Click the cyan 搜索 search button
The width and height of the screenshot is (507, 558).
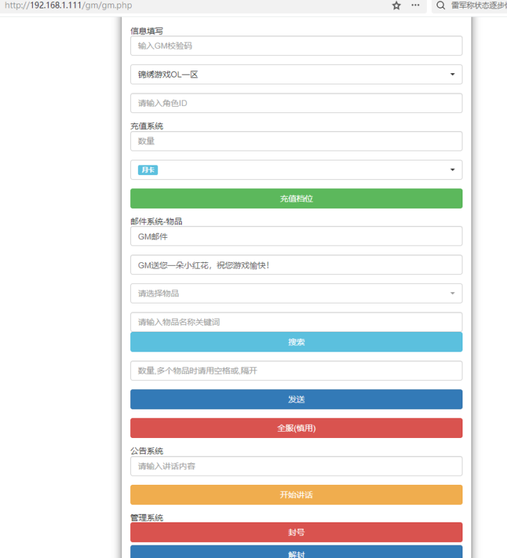[x=296, y=342]
